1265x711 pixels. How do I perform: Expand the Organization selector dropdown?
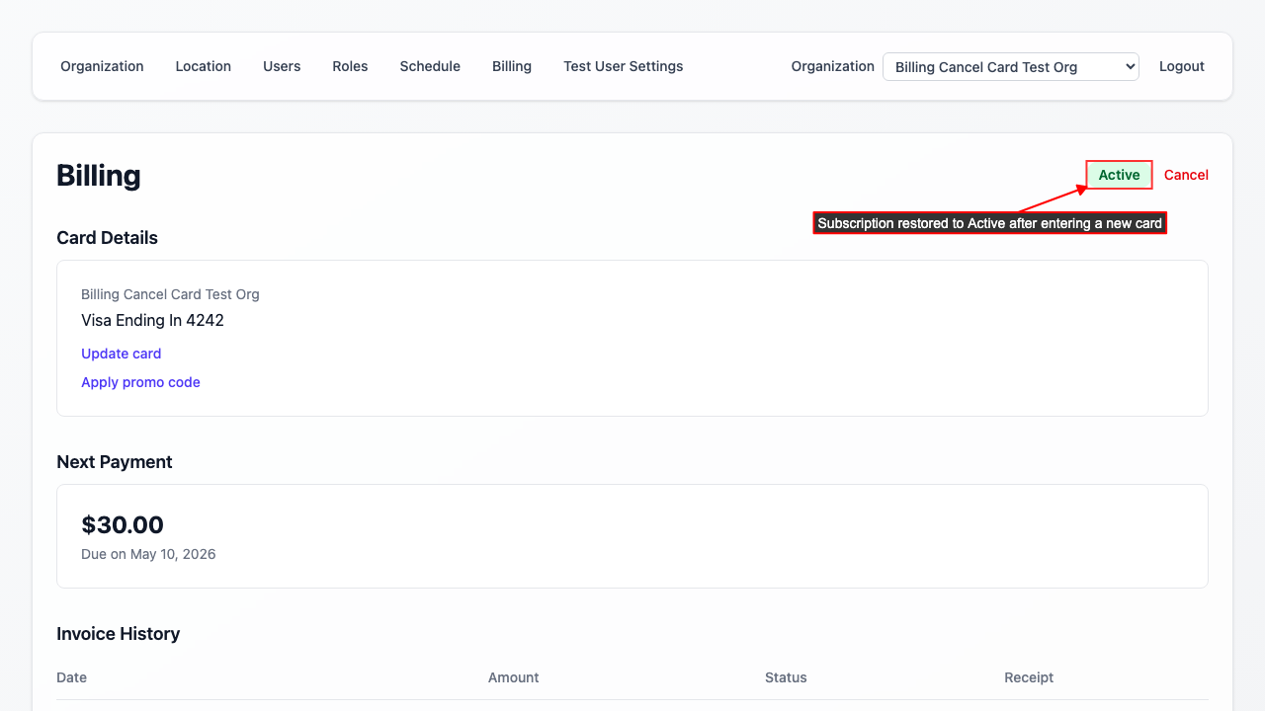(x=1010, y=67)
